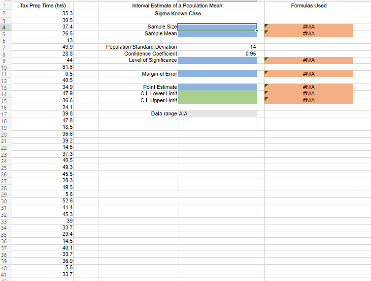Viewport: 371px width, 281px height.
Task: Click the data cell with value 37.4
Action: 42,27
